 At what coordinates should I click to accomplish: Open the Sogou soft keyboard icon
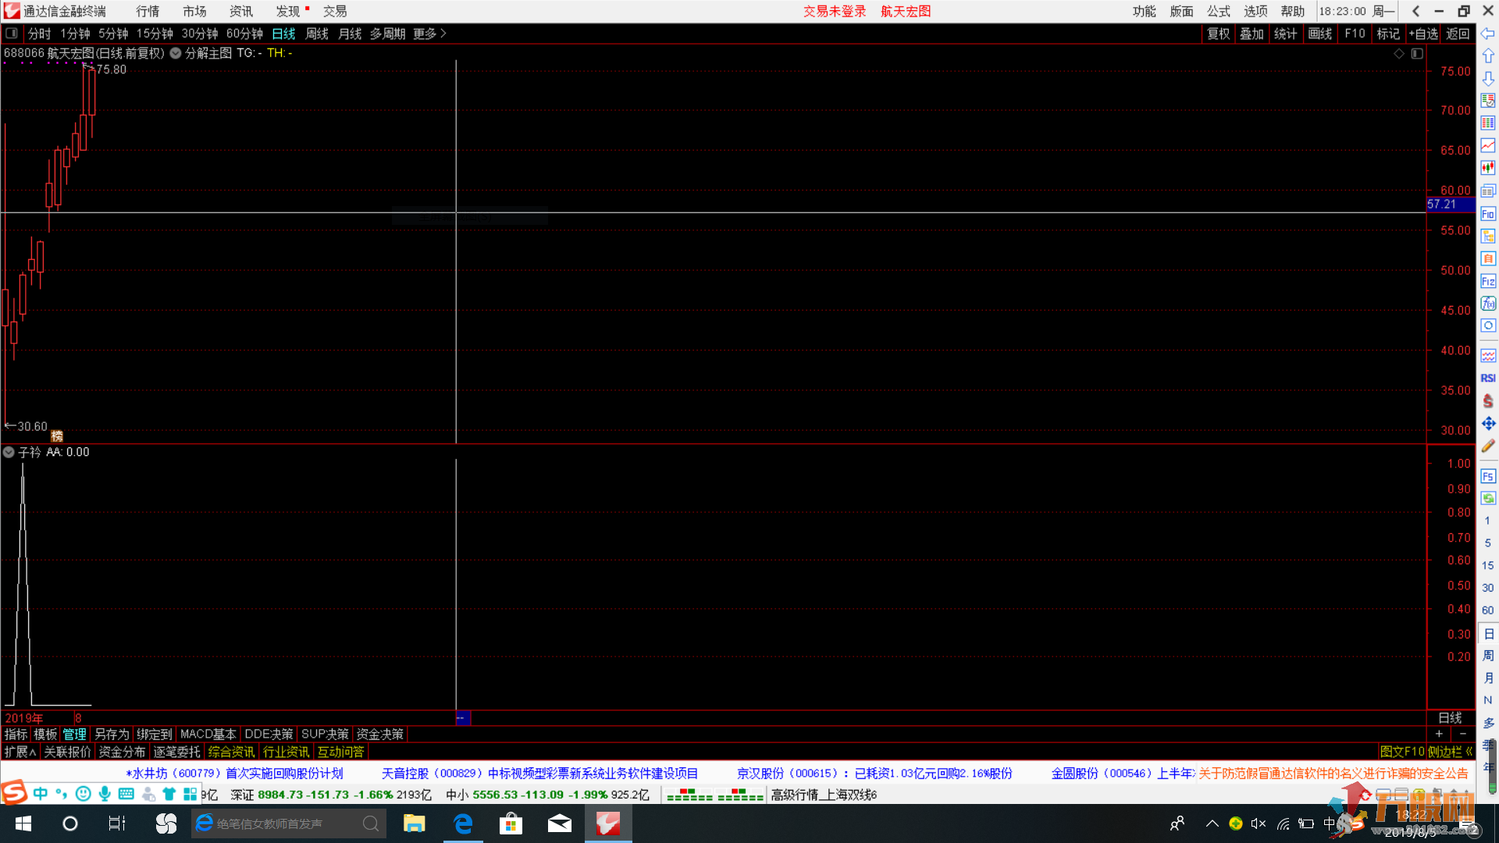point(126,794)
